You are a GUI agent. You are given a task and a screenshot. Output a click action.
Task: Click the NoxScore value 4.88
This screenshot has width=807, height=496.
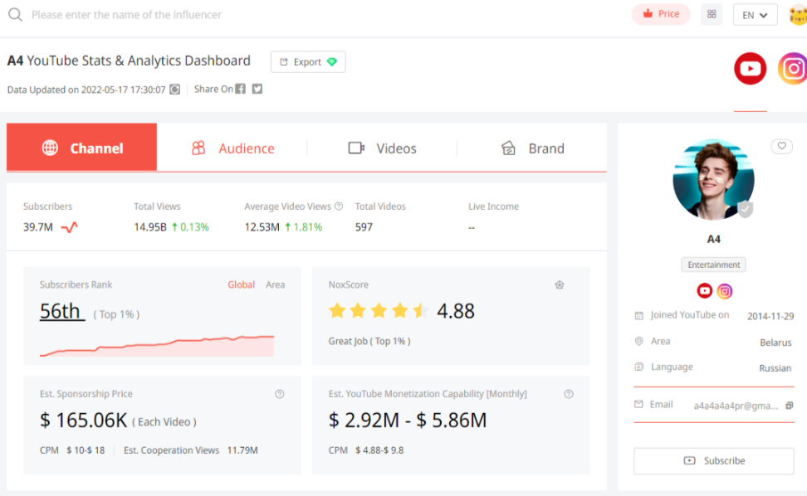point(456,311)
